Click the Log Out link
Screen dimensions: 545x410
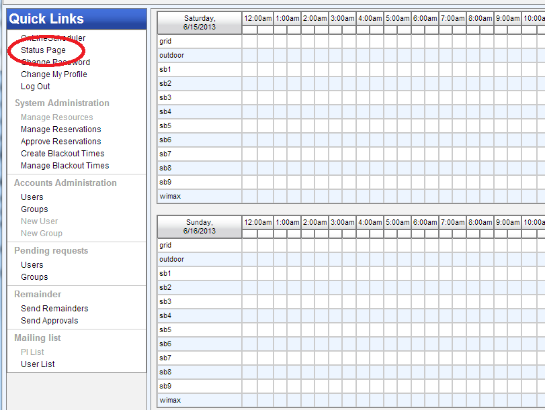[x=36, y=87]
